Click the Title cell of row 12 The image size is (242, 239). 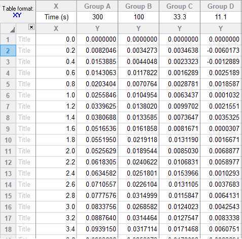(26, 162)
